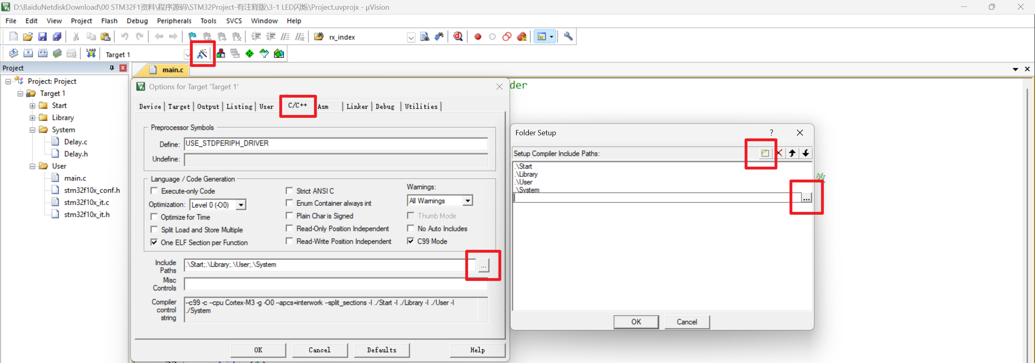The width and height of the screenshot is (1035, 363).
Task: Open Warnings dropdown
Action: click(467, 201)
